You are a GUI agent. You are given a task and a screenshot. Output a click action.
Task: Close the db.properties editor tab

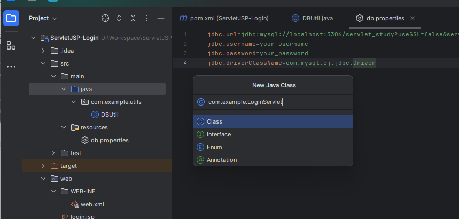coord(412,18)
